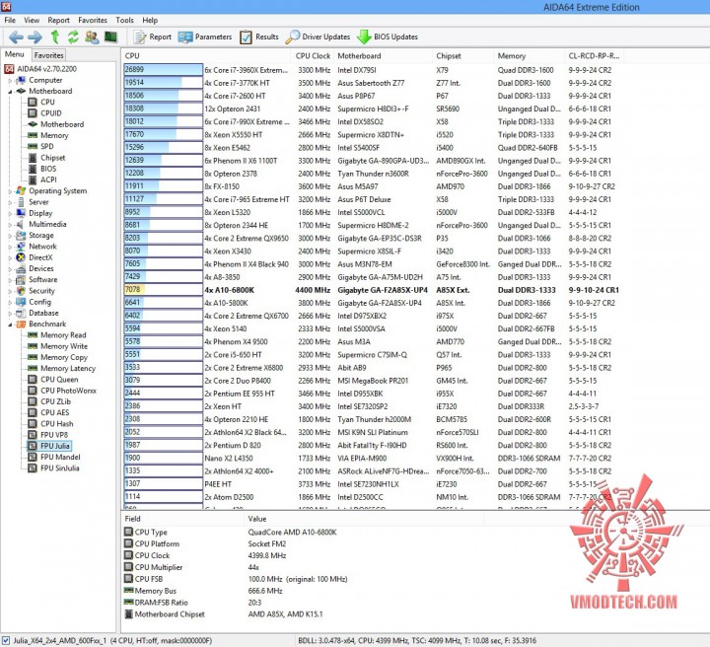Select the ACPI tree item

pos(42,180)
